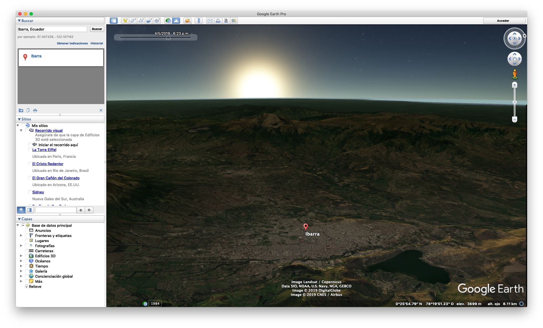
Task: Save search result to My Places
Action: point(21,110)
